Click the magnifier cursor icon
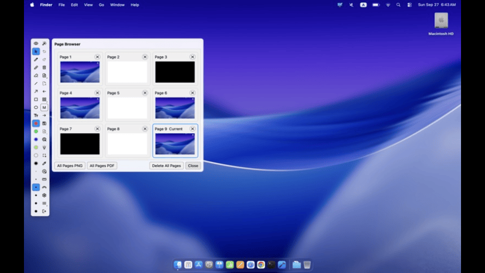This screenshot has height=273, width=485. coord(44,139)
